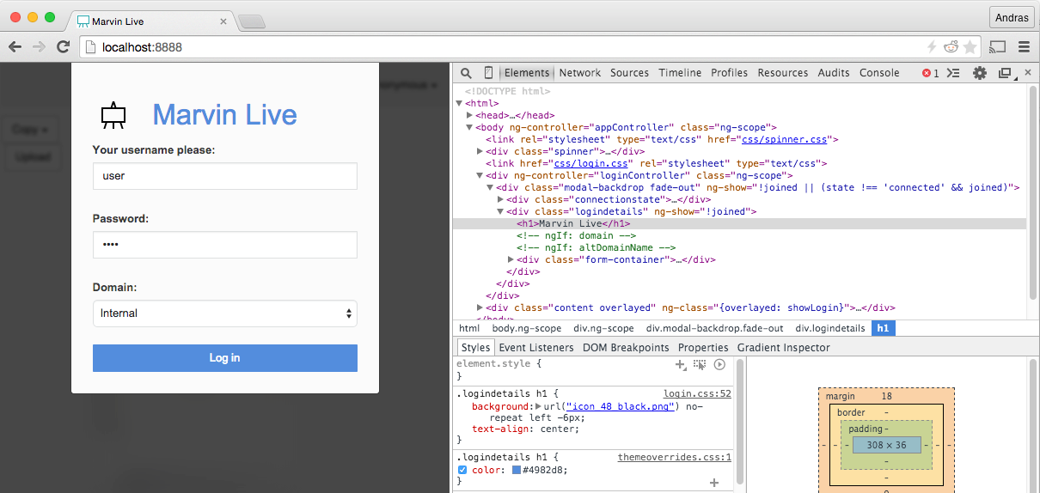The image size is (1040, 493).
Task: Open the Event Listeners tab
Action: tap(535, 348)
